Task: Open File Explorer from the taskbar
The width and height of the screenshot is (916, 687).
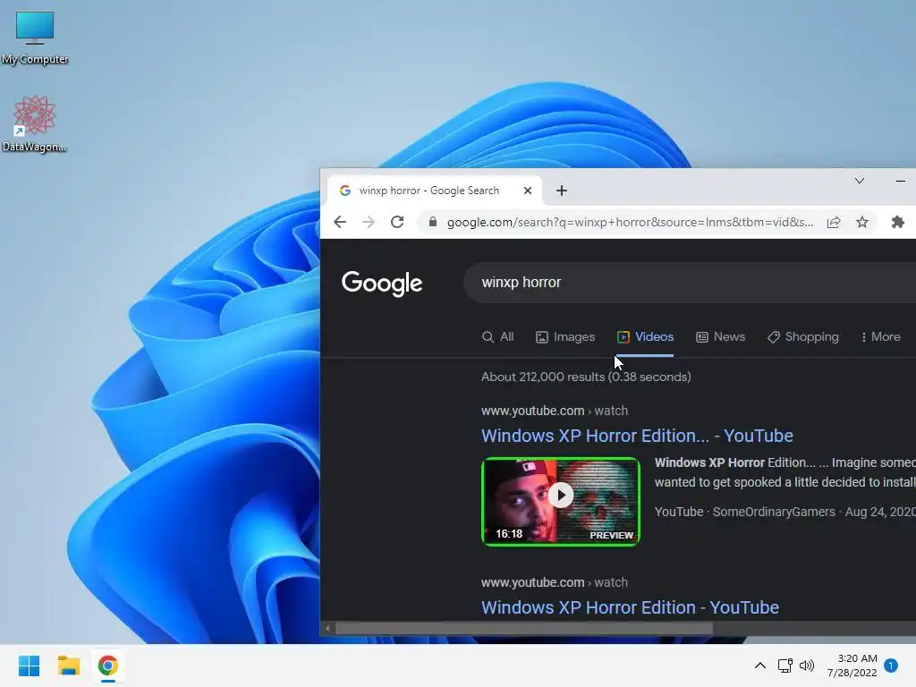Action: [68, 666]
